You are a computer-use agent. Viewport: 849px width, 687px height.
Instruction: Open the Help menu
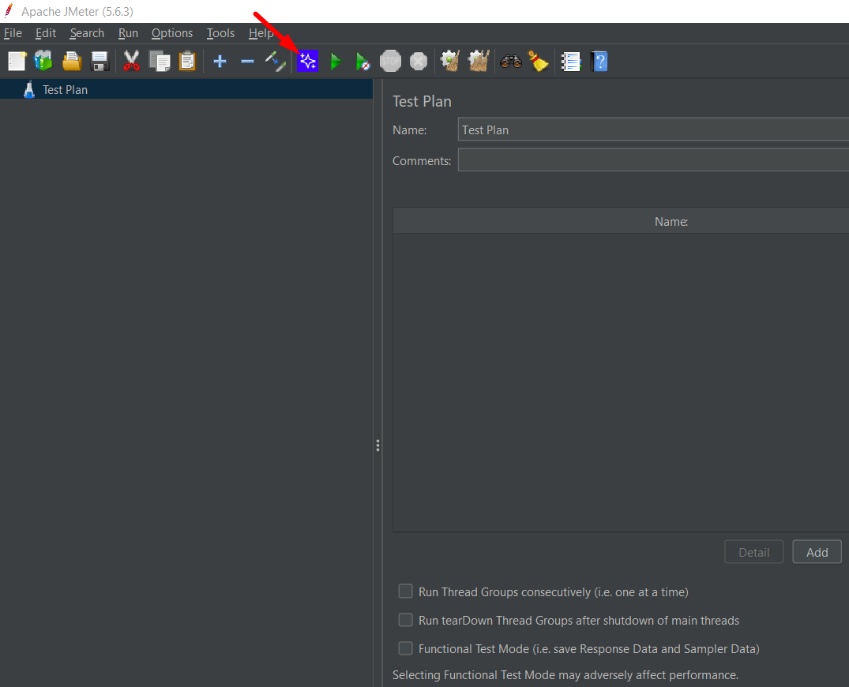coord(261,33)
